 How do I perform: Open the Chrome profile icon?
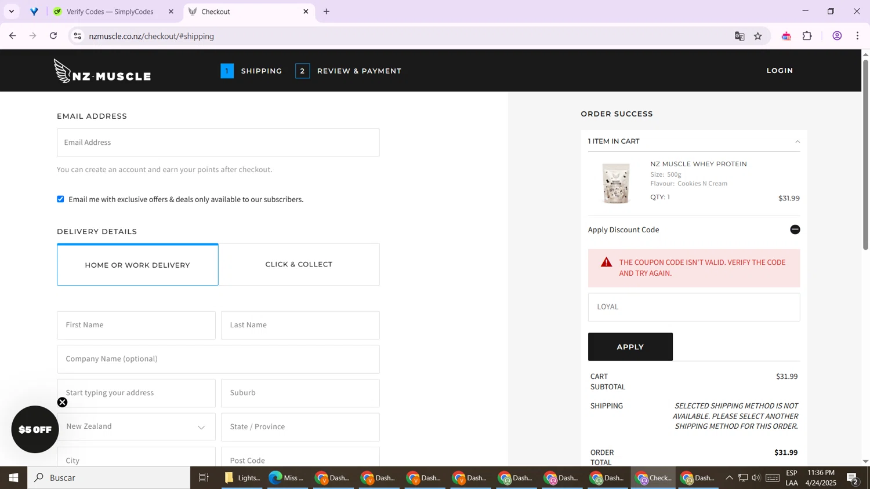837,36
